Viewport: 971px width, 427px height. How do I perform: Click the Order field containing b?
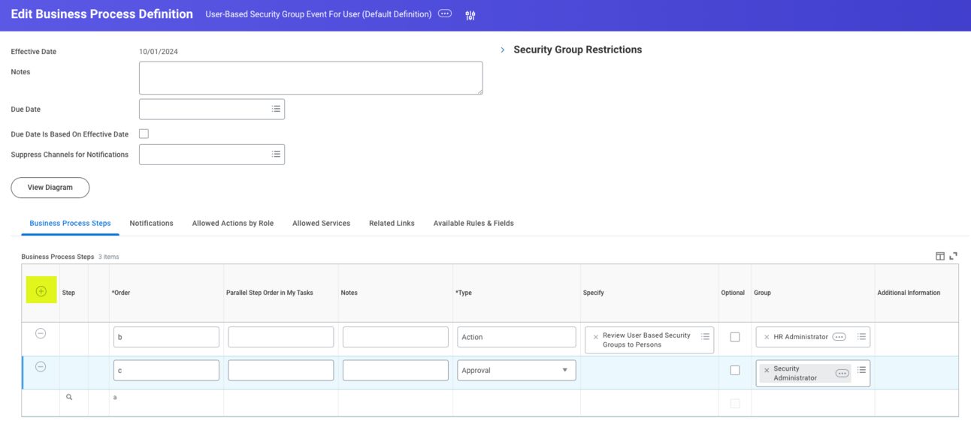166,337
